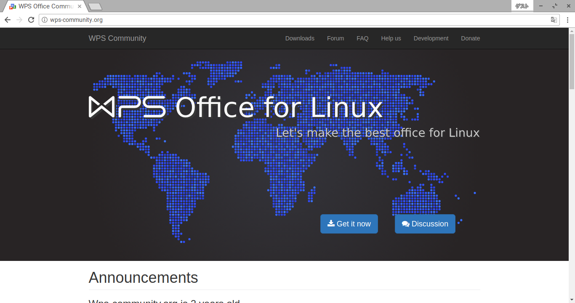Close the WPS Office Community tab
The width and height of the screenshot is (575, 303).
(x=80, y=6)
